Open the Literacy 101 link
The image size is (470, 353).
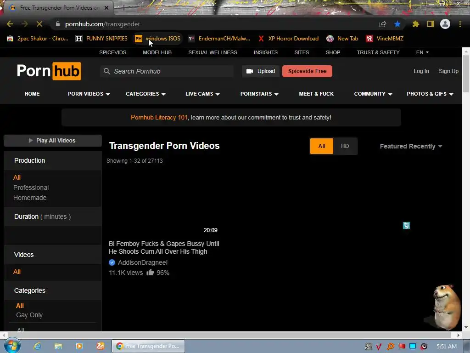[159, 117]
